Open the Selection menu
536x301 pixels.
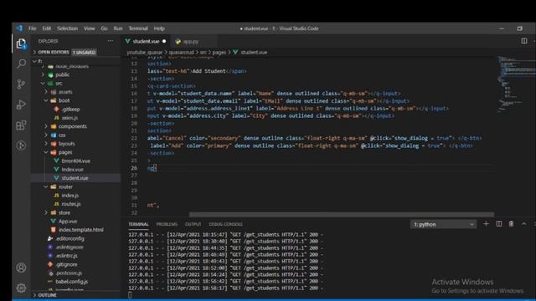pos(67,28)
